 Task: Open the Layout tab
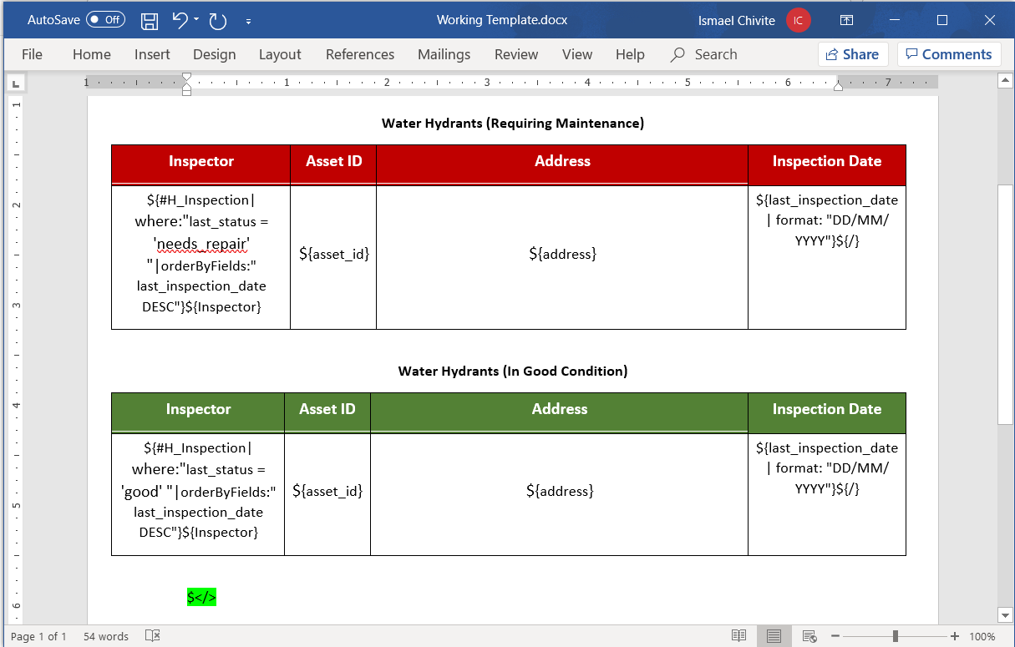pos(280,54)
